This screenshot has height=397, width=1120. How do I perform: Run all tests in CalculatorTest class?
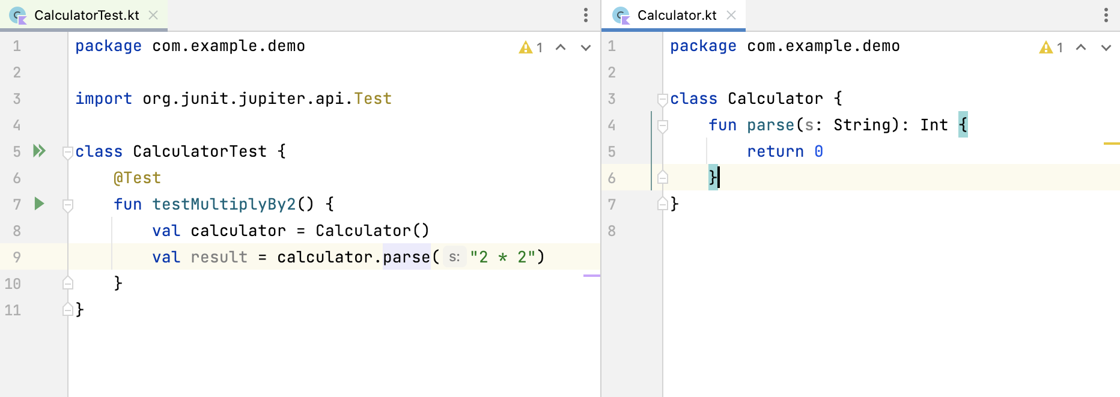point(39,151)
